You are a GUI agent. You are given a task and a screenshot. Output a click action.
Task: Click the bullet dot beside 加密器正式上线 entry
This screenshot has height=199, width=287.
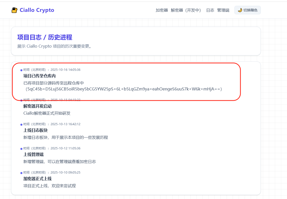tap(21, 173)
